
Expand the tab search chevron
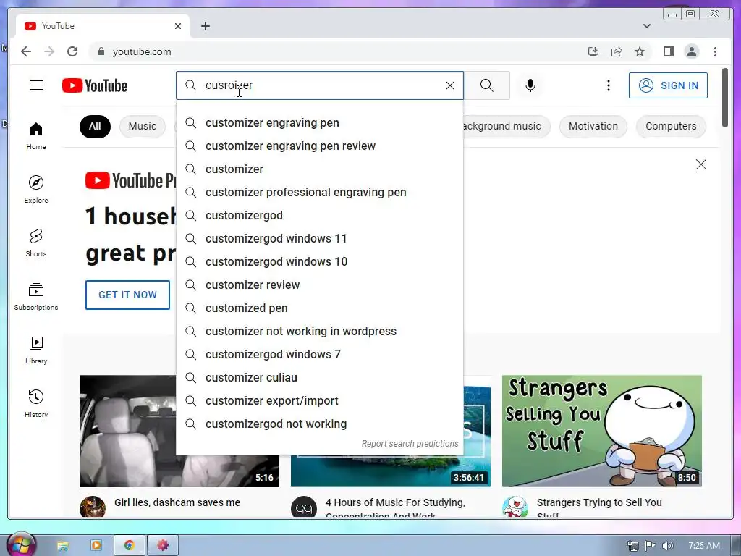[647, 26]
